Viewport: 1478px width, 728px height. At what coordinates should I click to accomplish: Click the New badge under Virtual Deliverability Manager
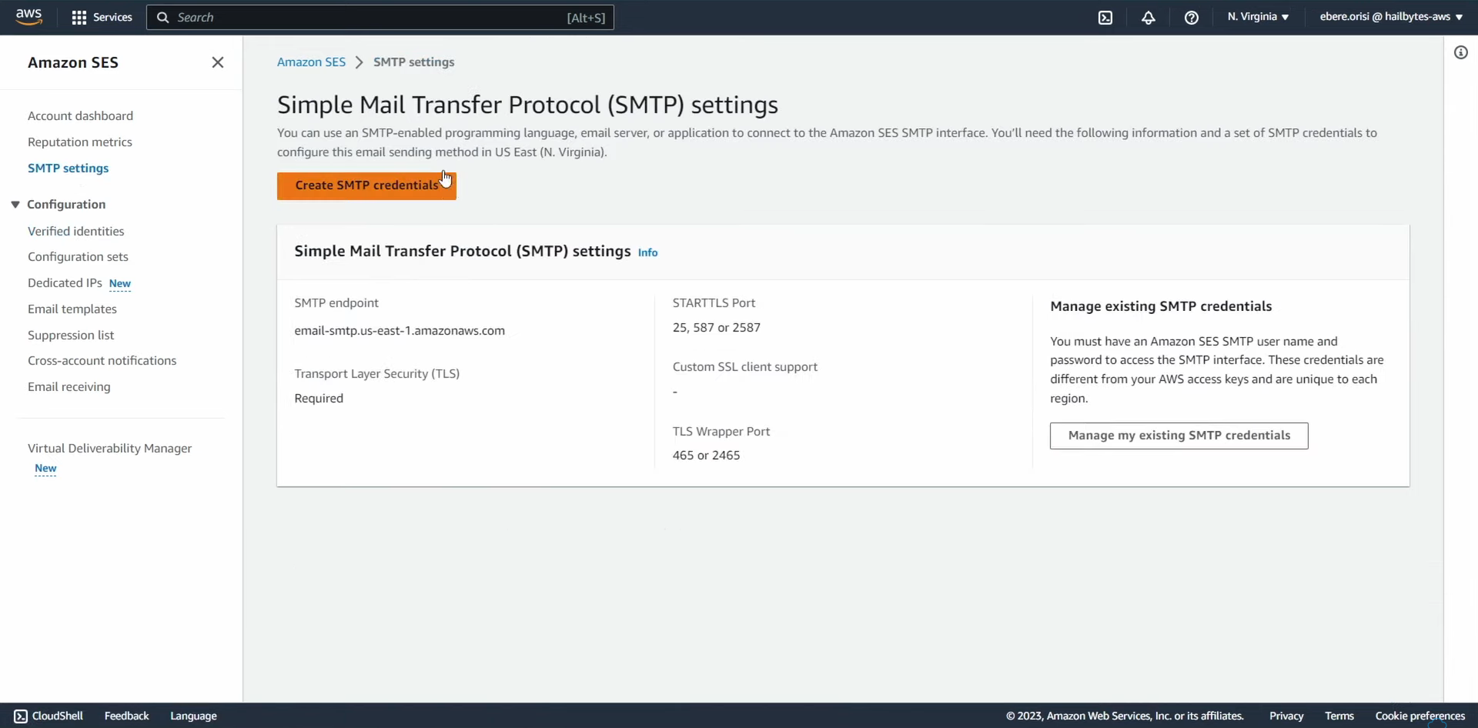coord(45,468)
